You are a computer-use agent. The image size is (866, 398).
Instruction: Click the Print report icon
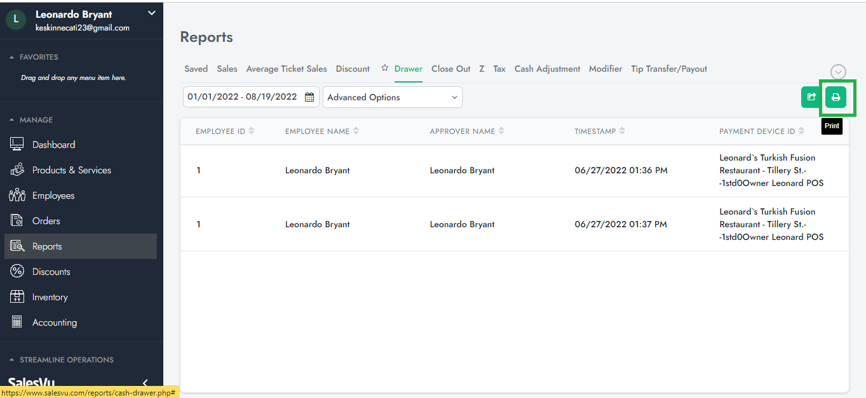pos(836,97)
